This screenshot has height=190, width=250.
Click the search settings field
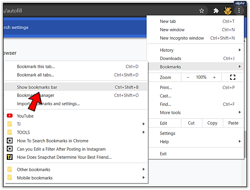click(75, 27)
